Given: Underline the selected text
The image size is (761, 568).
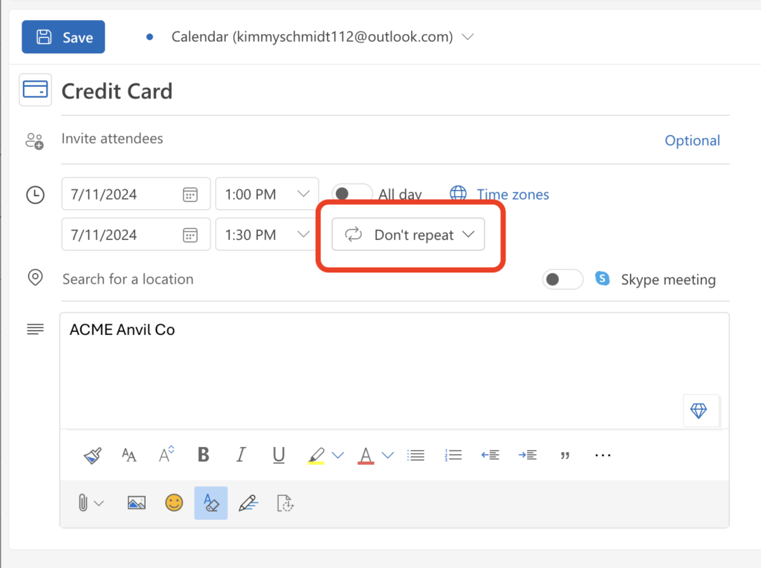Looking at the screenshot, I should point(279,455).
